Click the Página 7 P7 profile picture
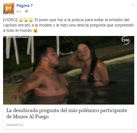137x133 pixels. (9, 9)
